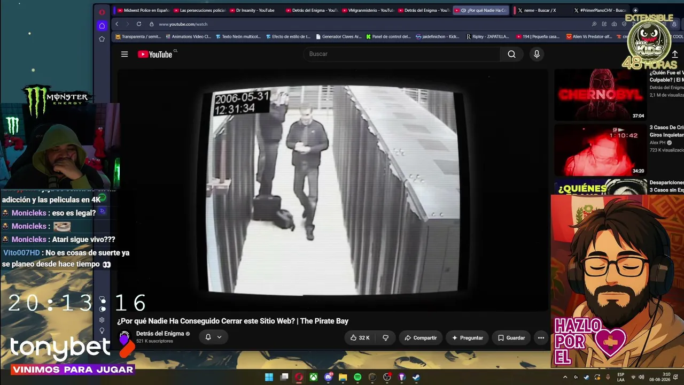684x385 pixels.
Task: Open the volume speaker tray icon
Action: coord(641,377)
